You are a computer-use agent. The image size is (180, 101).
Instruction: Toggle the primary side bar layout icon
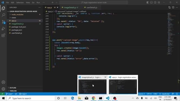[148, 3]
